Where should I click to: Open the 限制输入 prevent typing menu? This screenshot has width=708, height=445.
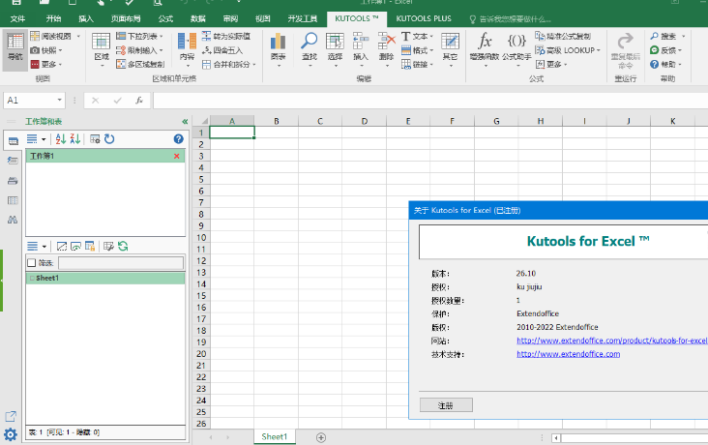(x=139, y=50)
